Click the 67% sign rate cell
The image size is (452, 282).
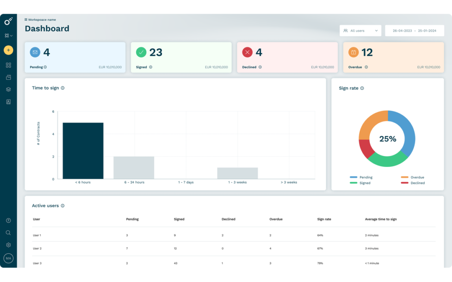320,249
